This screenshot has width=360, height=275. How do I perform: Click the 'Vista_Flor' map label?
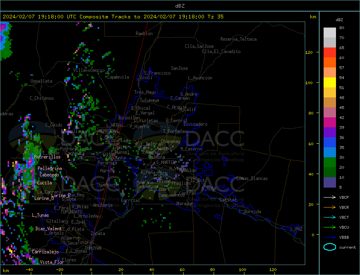52,262
